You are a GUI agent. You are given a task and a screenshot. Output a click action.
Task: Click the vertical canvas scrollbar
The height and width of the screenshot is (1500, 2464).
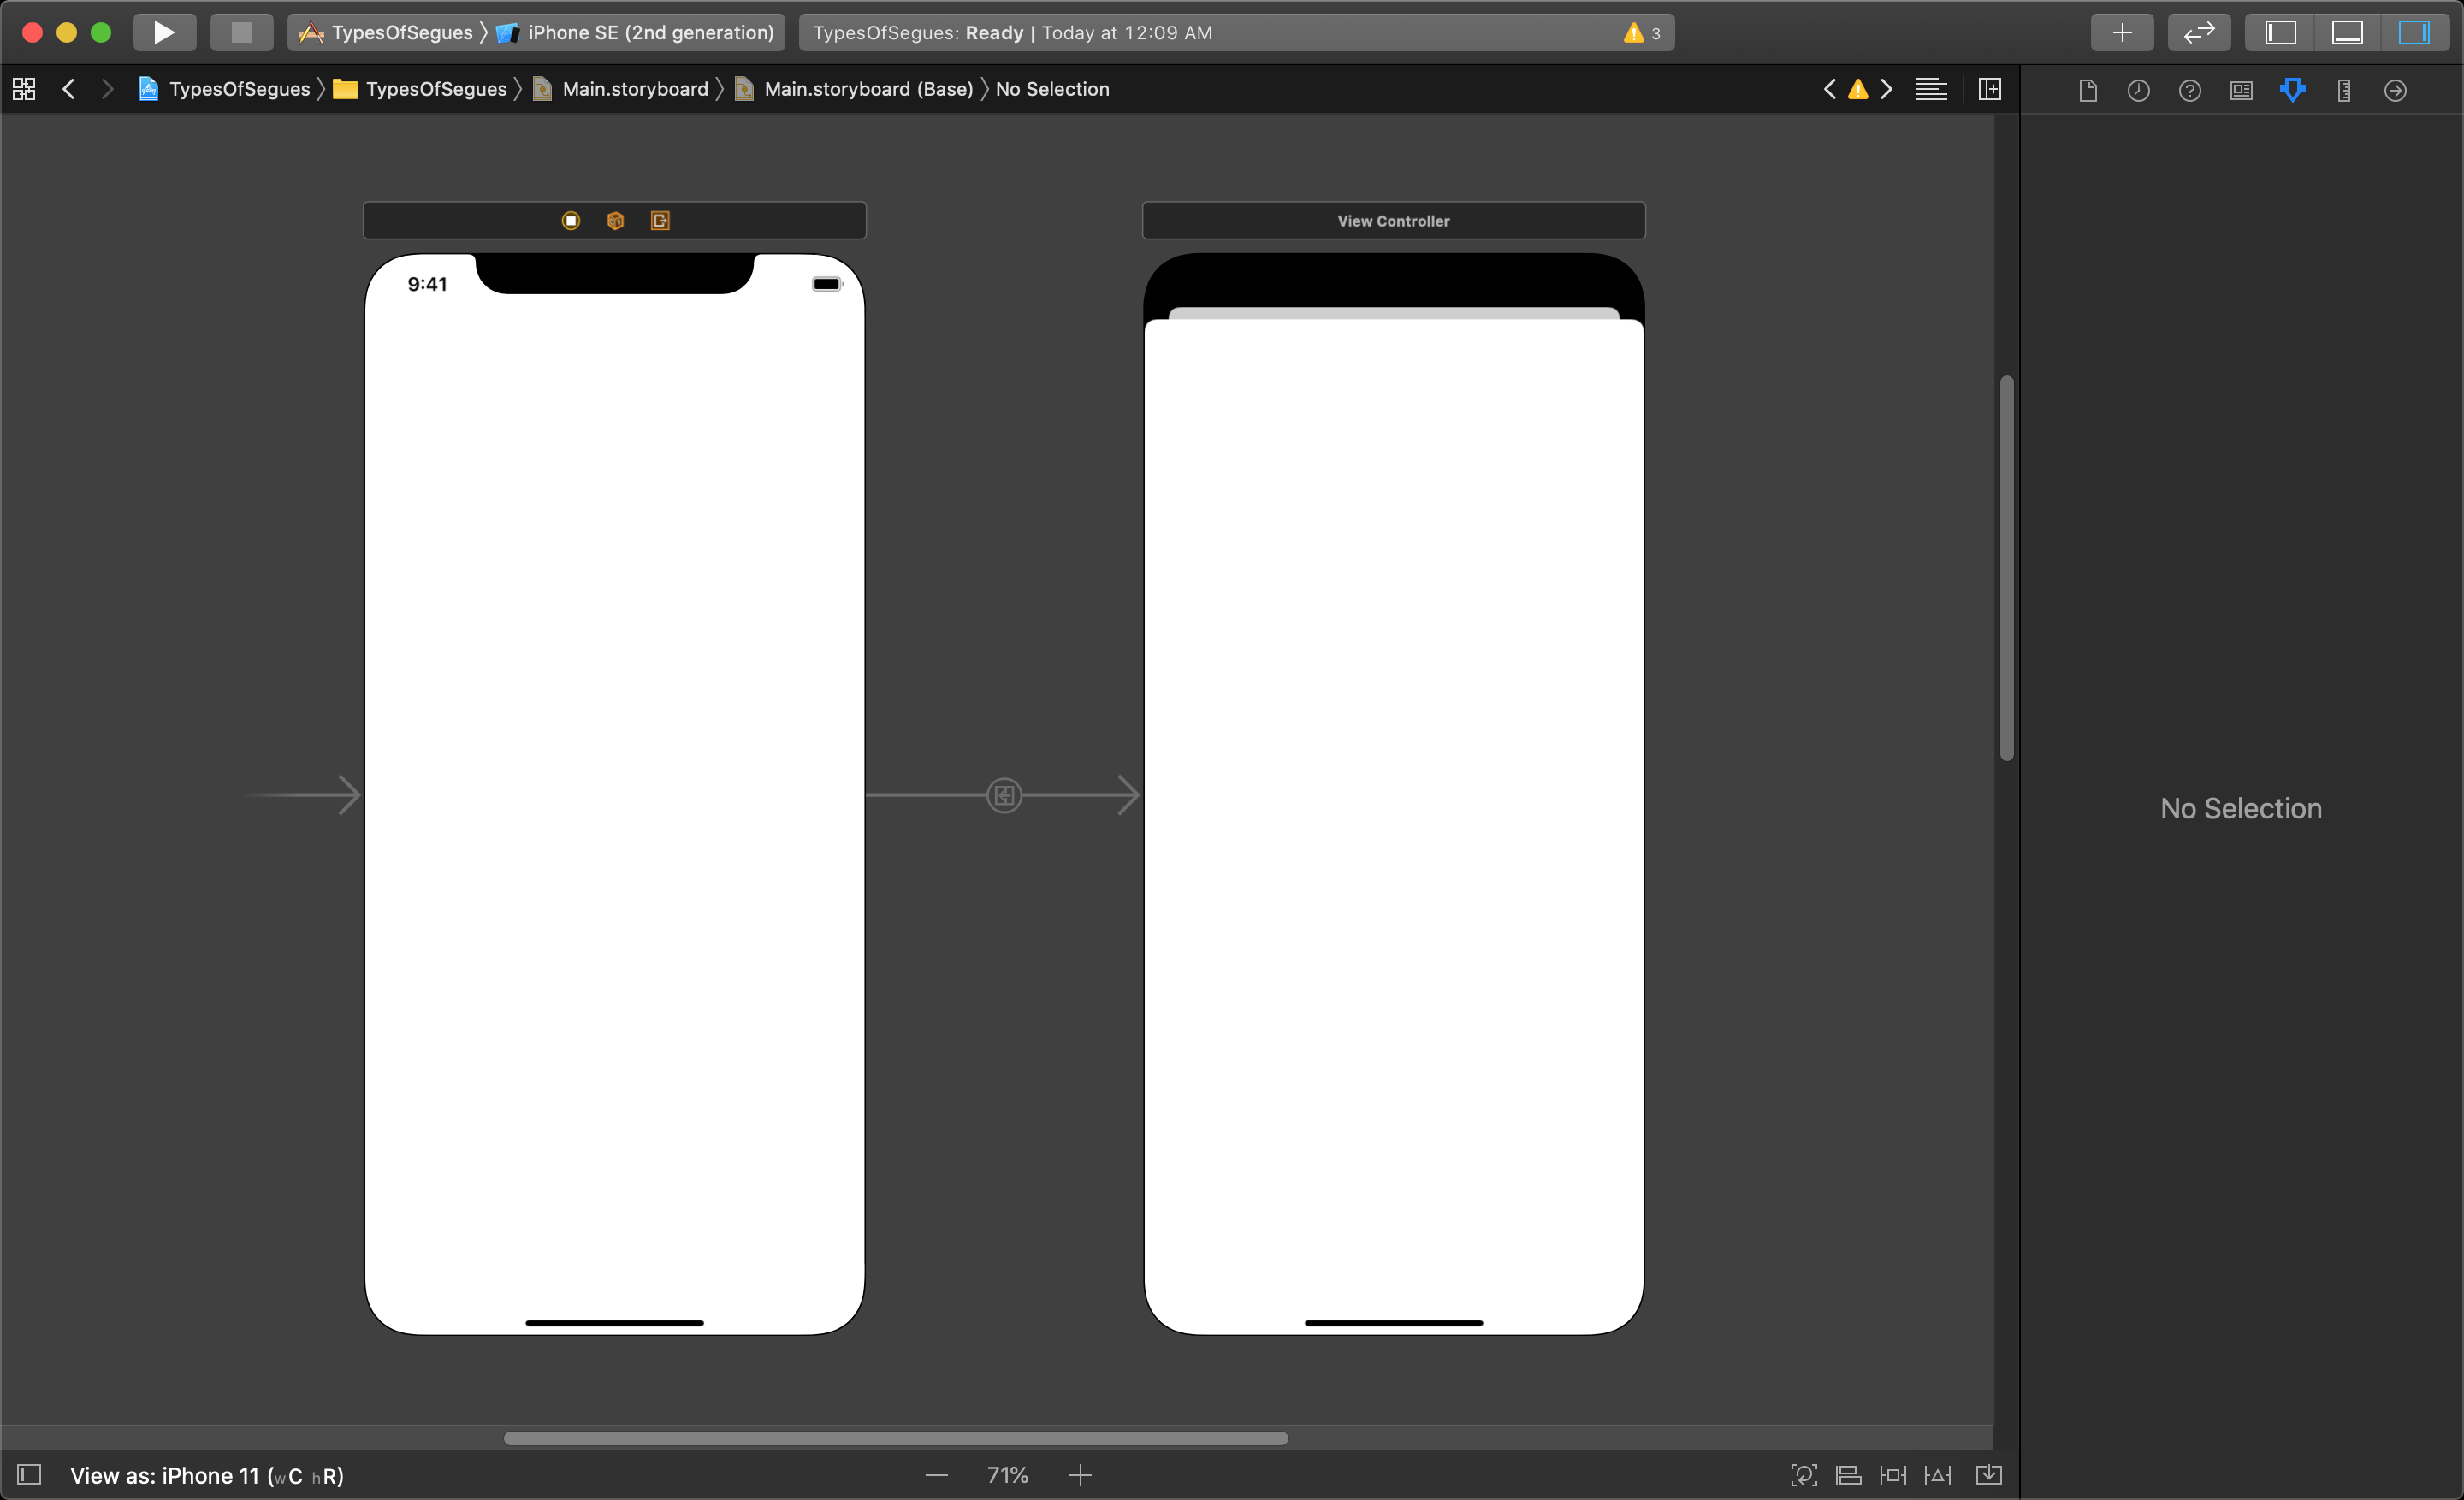(x=2006, y=568)
